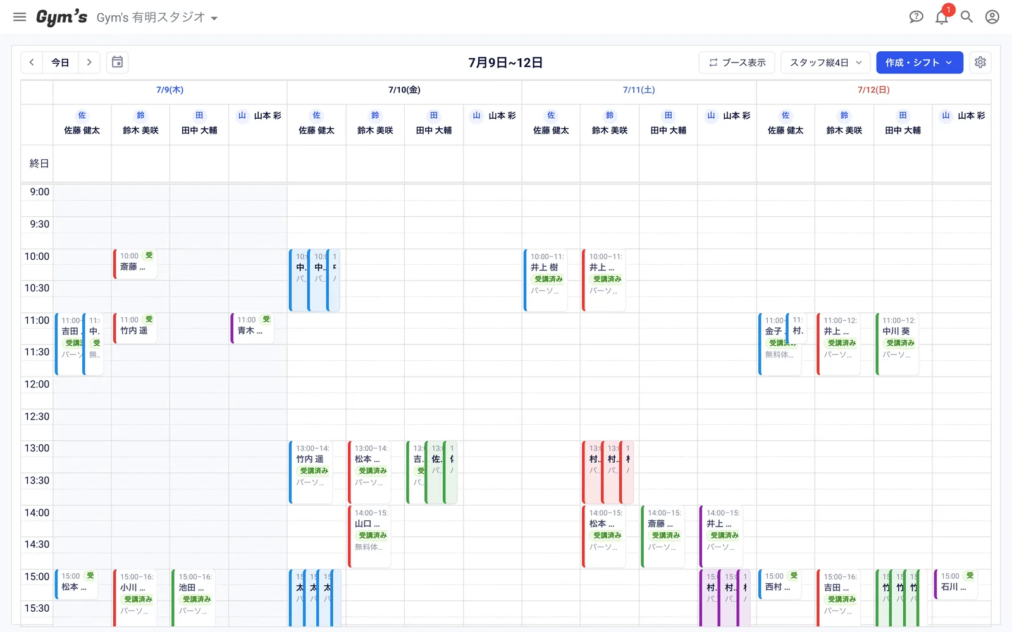The image size is (1012, 632).
Task: Open 斎藤 10:00 booking on 7/9
Action: 135,264
